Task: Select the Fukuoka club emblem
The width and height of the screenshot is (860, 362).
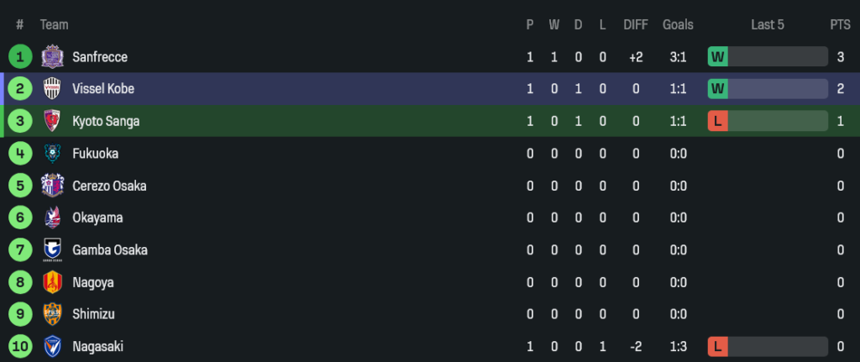Action: tap(52, 154)
